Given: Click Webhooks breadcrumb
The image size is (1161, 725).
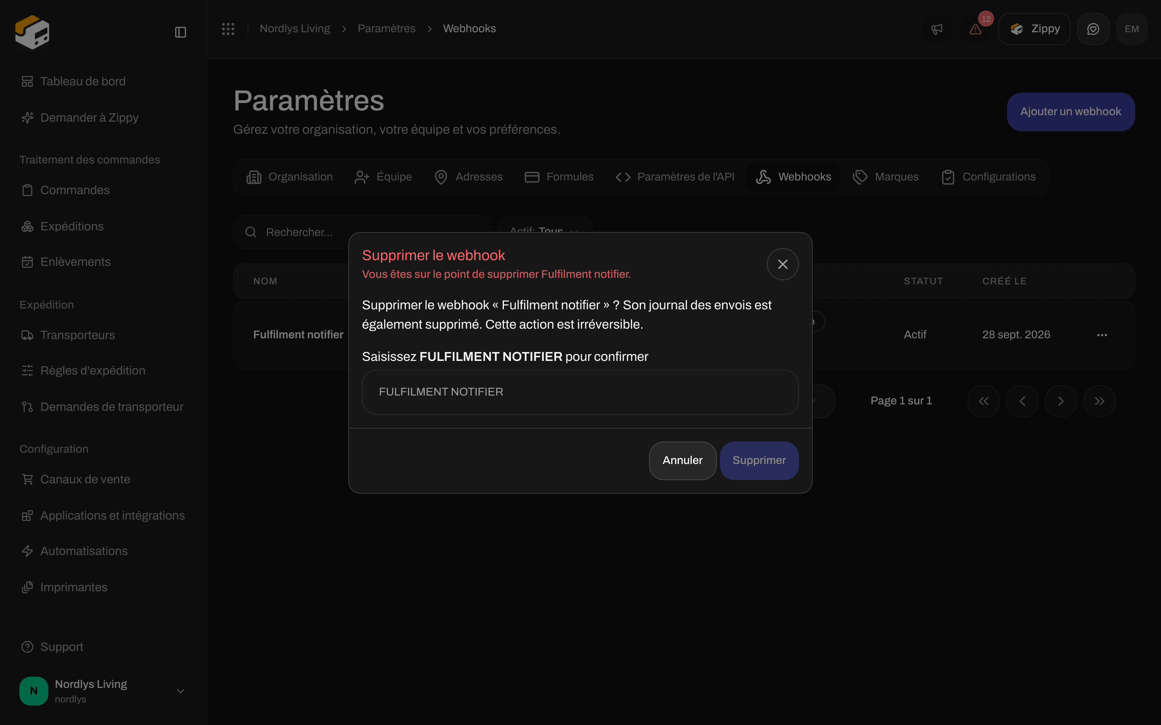Looking at the screenshot, I should 469,29.
